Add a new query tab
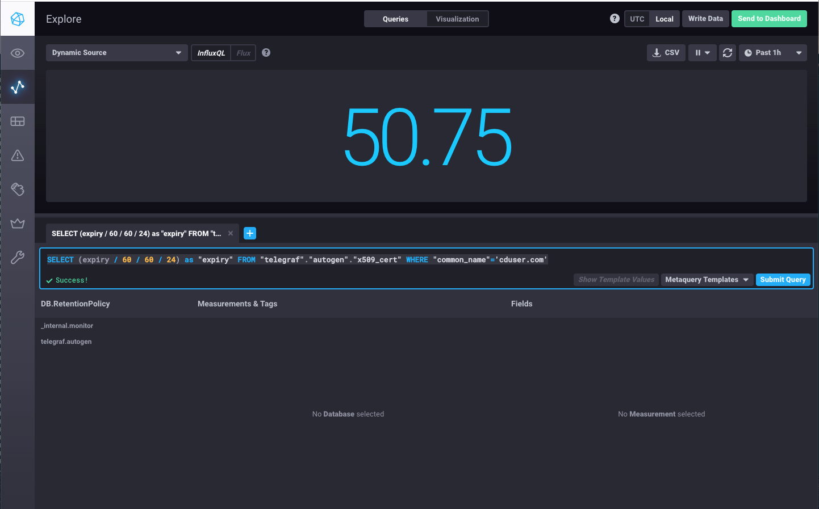This screenshot has height=509, width=819. pos(250,233)
